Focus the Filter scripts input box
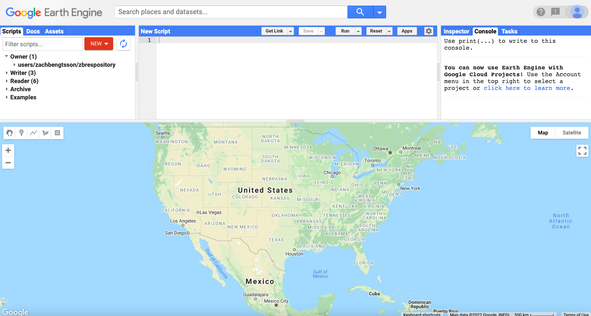This screenshot has height=316, width=591. pyautogui.click(x=43, y=44)
